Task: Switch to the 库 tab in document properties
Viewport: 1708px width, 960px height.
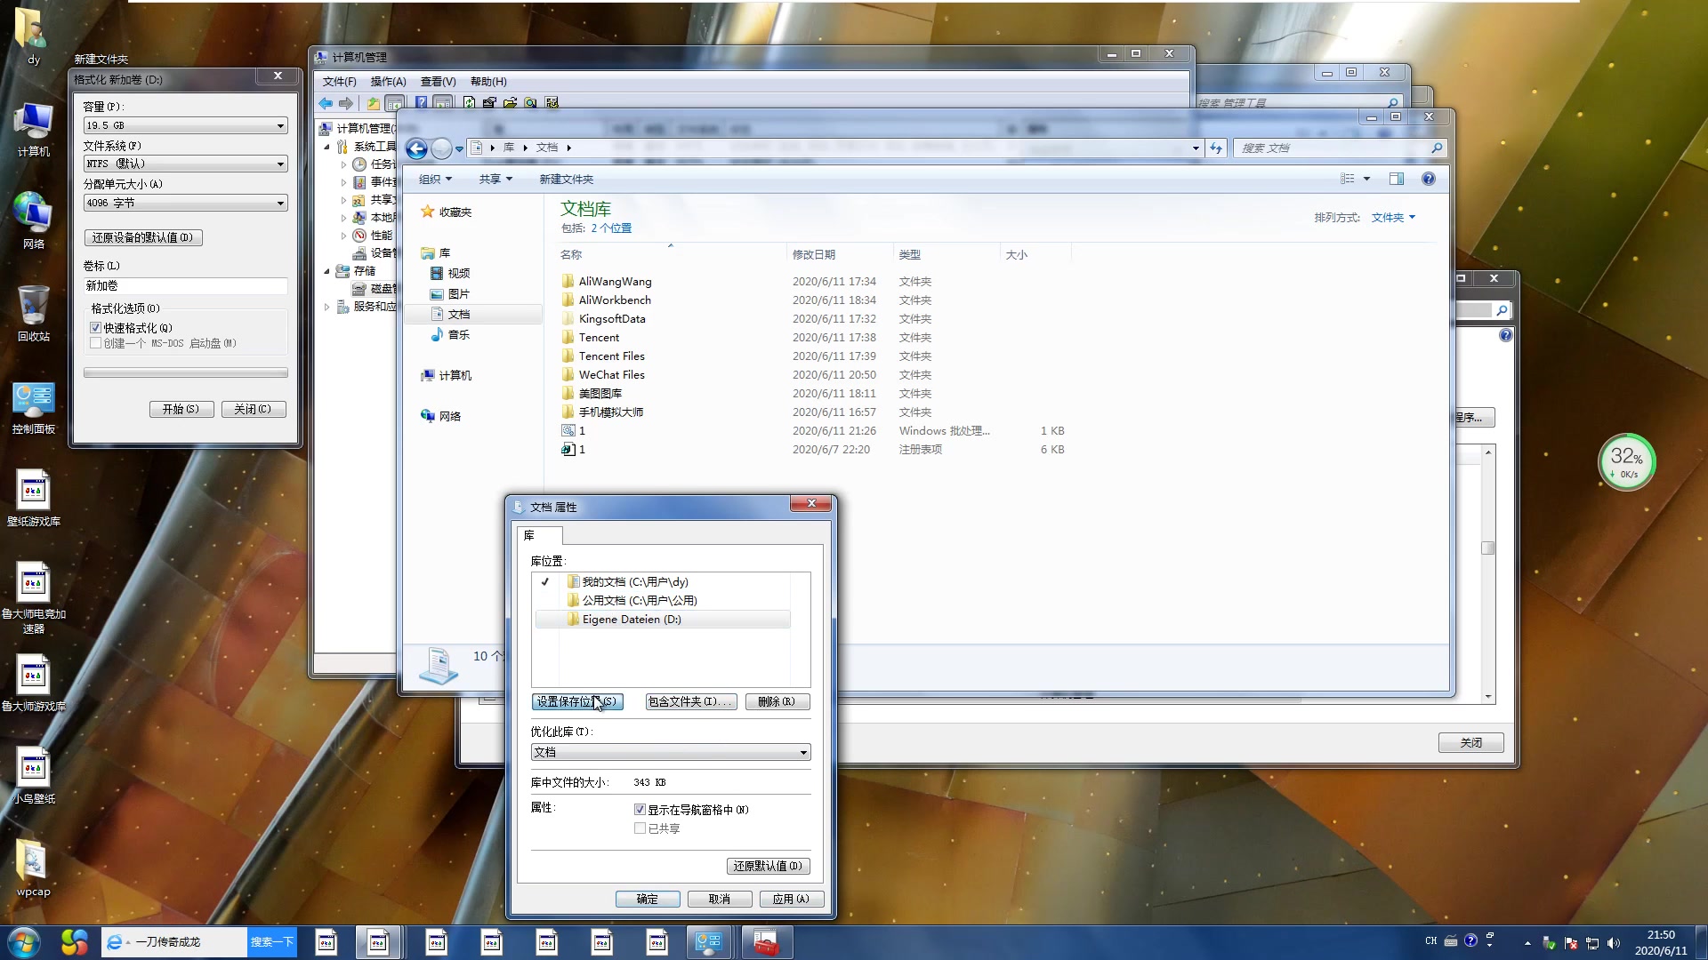Action: [538, 536]
